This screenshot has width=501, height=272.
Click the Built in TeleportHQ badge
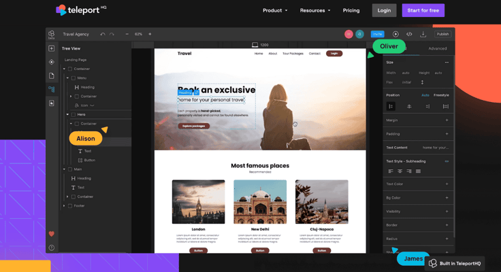tap(455, 263)
